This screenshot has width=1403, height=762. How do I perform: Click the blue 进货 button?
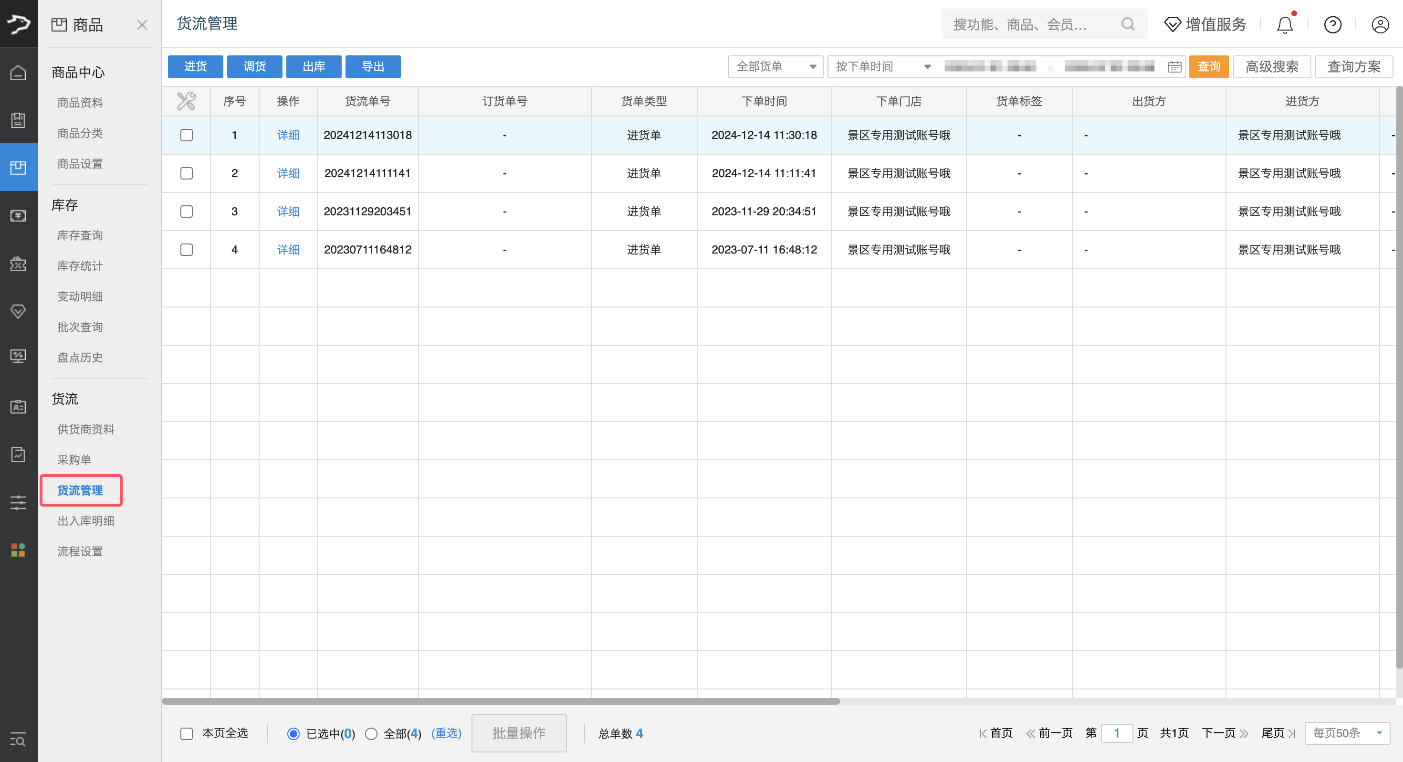tap(195, 66)
